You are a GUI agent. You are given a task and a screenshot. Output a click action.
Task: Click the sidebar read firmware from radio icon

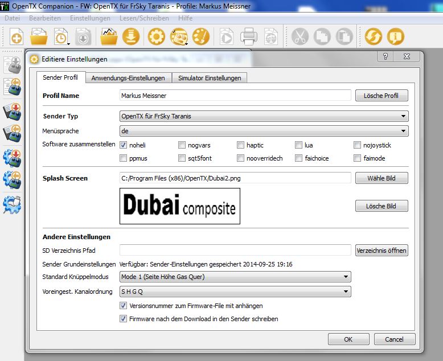12,133
